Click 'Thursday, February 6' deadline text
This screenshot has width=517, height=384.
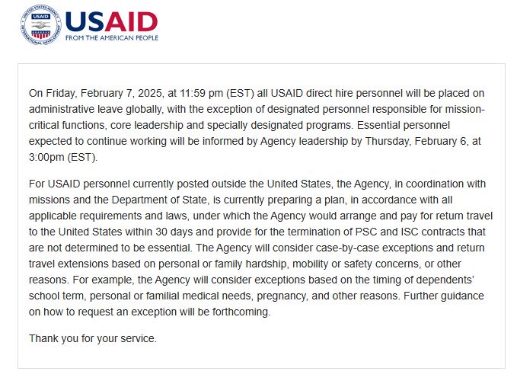[416, 141]
